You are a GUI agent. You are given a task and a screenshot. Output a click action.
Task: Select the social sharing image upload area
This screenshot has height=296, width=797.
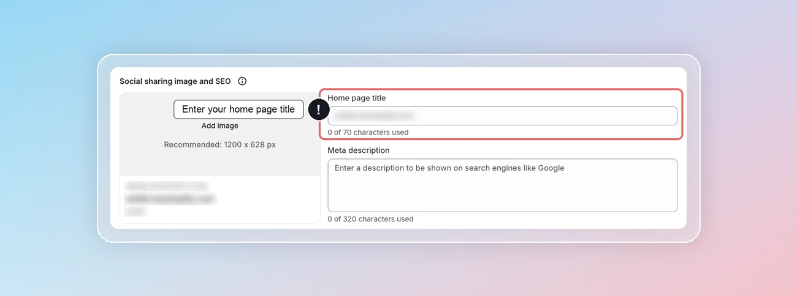click(x=220, y=134)
